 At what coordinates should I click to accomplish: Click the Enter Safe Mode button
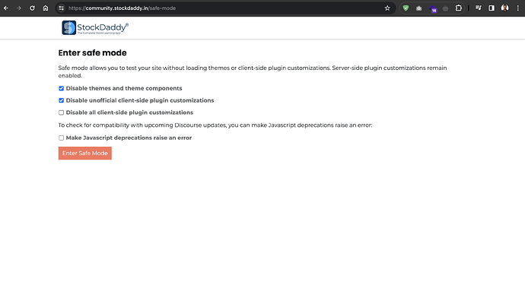click(85, 154)
